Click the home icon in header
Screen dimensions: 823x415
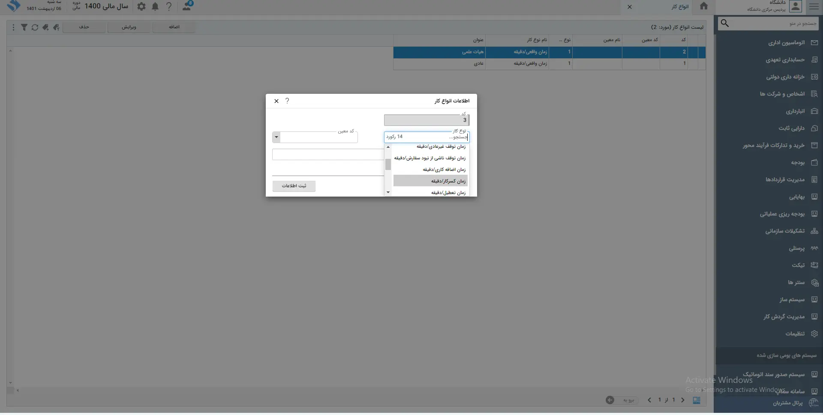(x=704, y=6)
